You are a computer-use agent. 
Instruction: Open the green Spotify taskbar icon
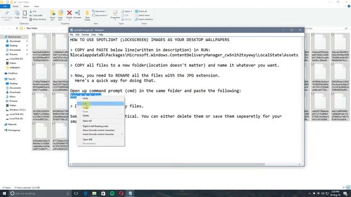point(112,193)
